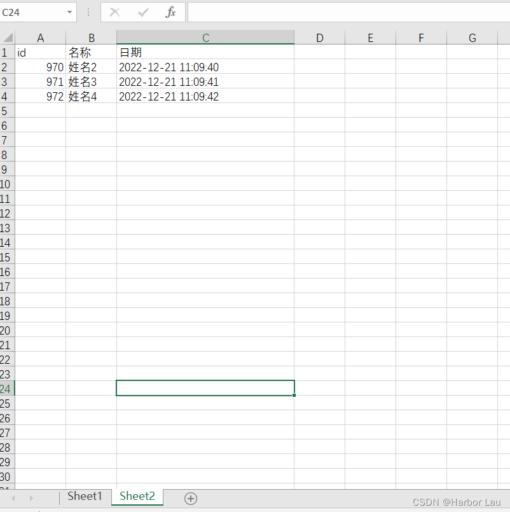This screenshot has height=512, width=510.
Task: Select column C header
Action: point(205,37)
